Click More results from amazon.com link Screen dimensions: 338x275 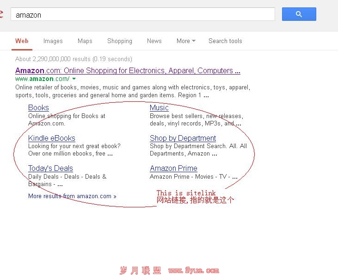click(72, 196)
